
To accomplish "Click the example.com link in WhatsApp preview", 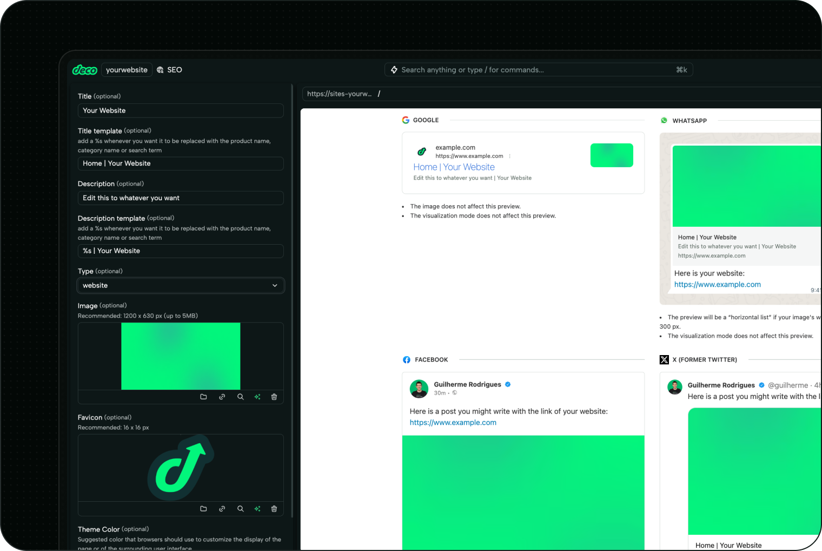I will 717,284.
